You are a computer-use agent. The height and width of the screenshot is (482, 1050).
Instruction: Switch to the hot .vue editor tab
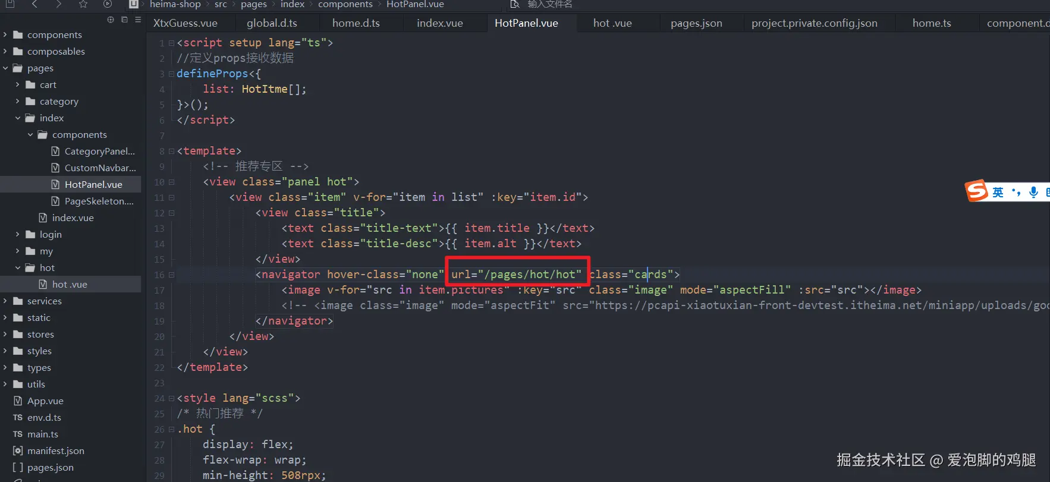tap(612, 23)
